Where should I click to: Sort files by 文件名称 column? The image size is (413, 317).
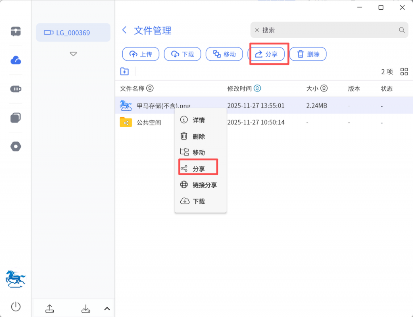pos(150,89)
